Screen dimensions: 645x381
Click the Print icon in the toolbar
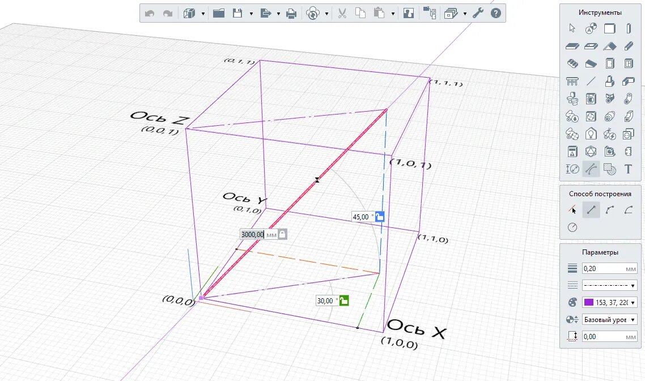pyautogui.click(x=291, y=14)
